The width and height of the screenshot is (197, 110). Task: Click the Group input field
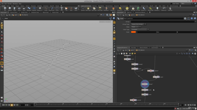[x=163, y=22]
